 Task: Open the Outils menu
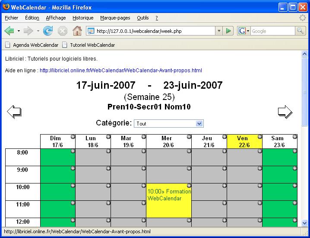pyautogui.click(x=143, y=18)
